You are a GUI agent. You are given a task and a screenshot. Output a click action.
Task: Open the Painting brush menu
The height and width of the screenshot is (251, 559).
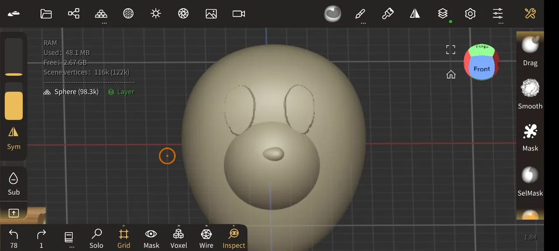pos(388,14)
